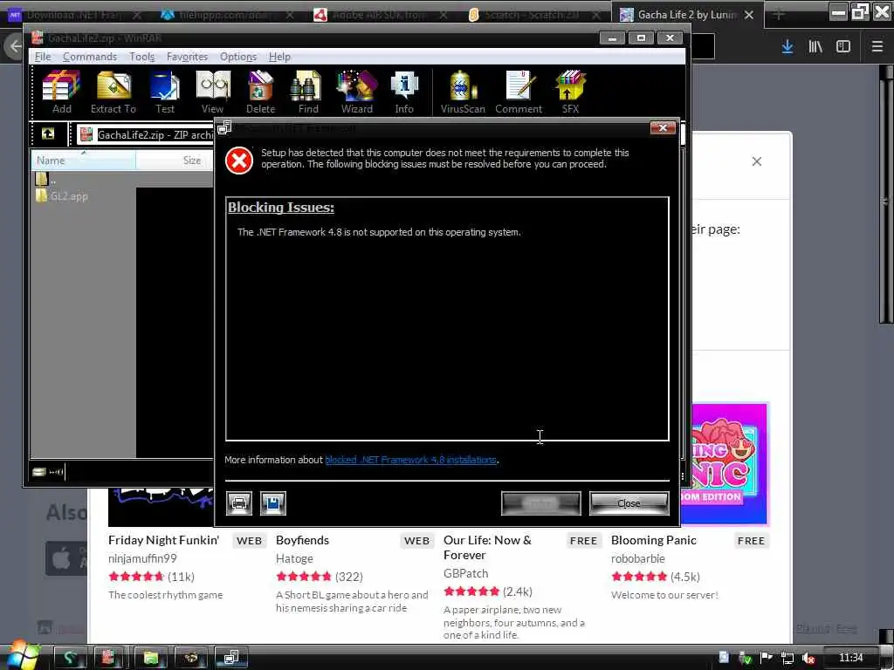Select the parent '..' folder row in WinRAR
This screenshot has width=894, height=670.
pos(45,180)
